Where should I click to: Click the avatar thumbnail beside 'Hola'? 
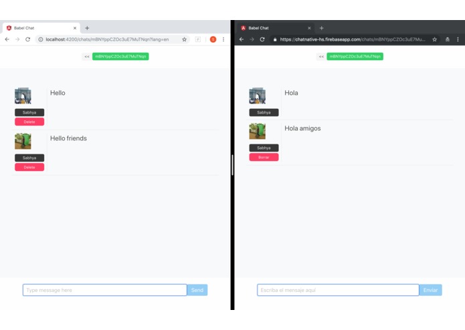point(258,96)
